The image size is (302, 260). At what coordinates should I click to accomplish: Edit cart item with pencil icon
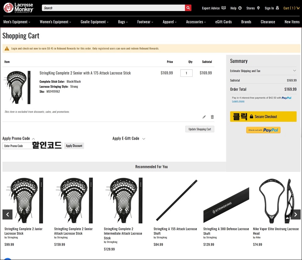(x=204, y=117)
